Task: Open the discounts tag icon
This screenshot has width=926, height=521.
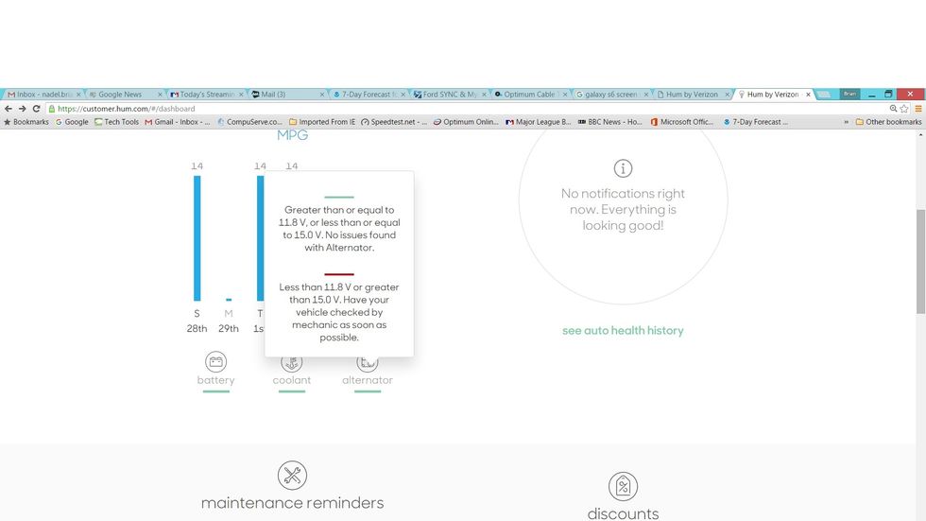Action: point(623,487)
